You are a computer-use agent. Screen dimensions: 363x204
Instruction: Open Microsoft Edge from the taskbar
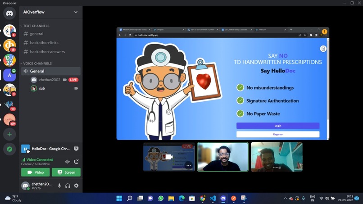tap(182, 199)
